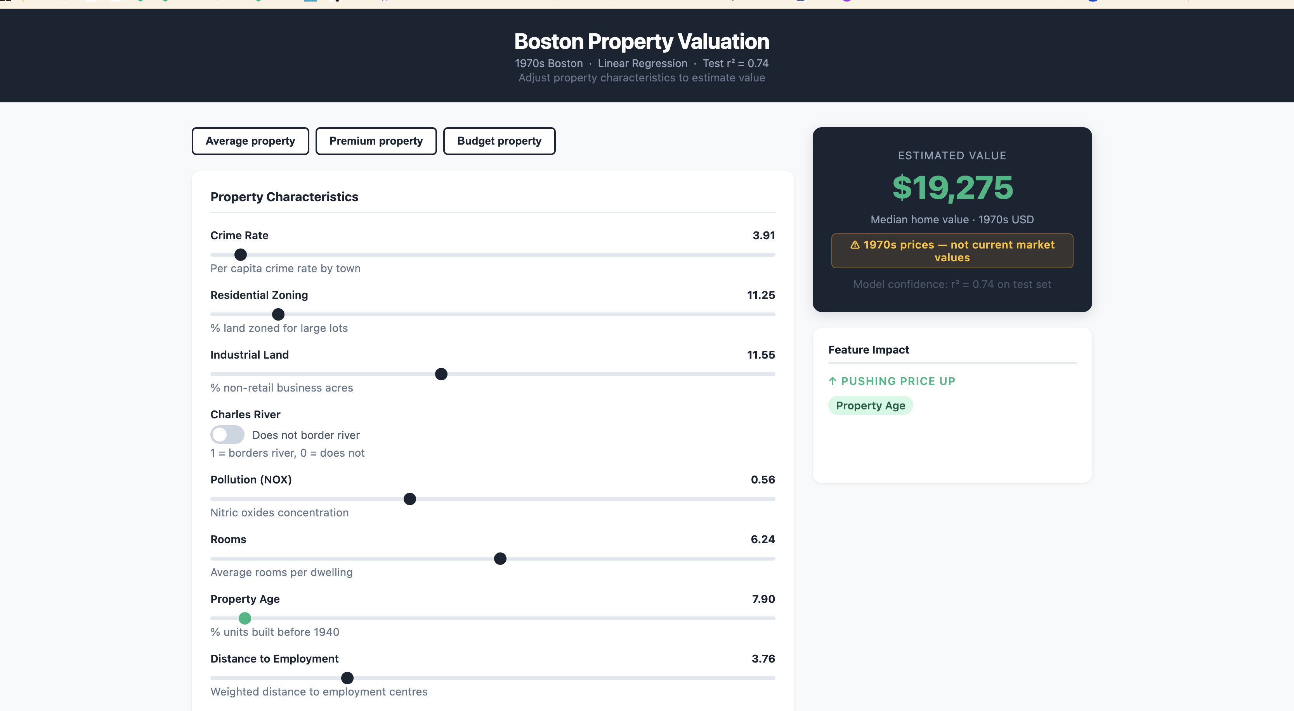The width and height of the screenshot is (1294, 711).
Task: Load the Budget property preset
Action: point(499,141)
